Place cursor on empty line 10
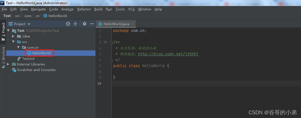 click(206, 83)
